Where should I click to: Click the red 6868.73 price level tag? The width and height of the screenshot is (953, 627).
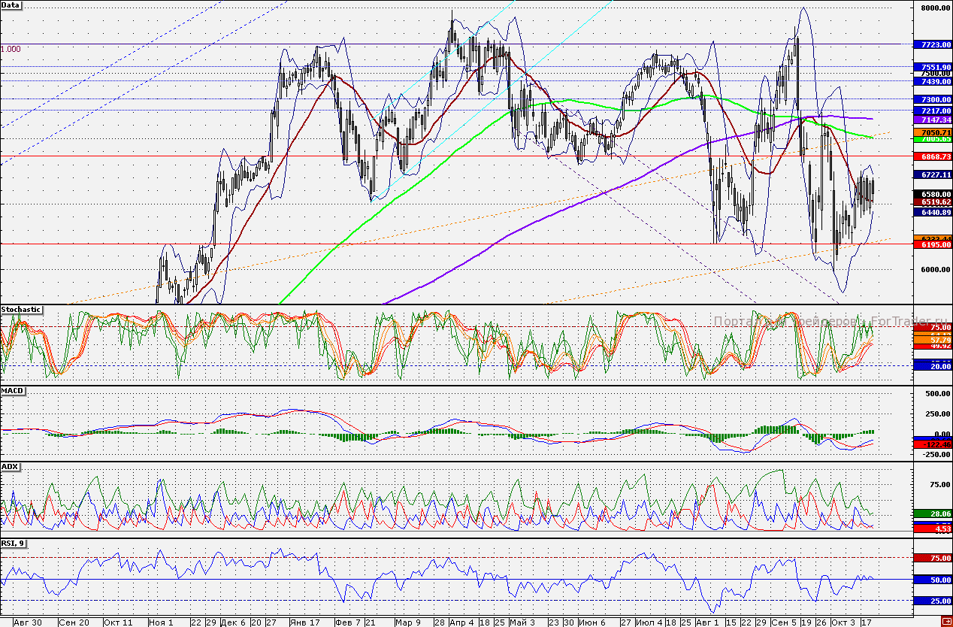(x=932, y=156)
